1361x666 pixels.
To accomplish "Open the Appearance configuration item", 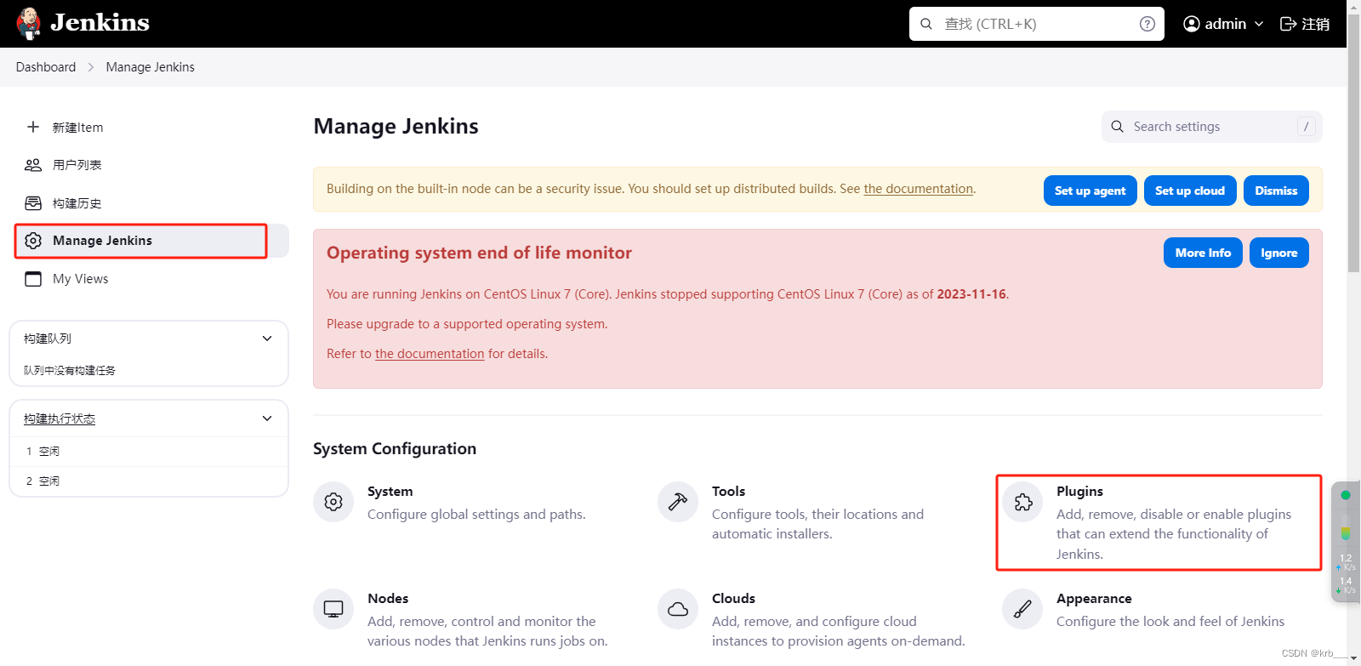I will [x=1163, y=610].
